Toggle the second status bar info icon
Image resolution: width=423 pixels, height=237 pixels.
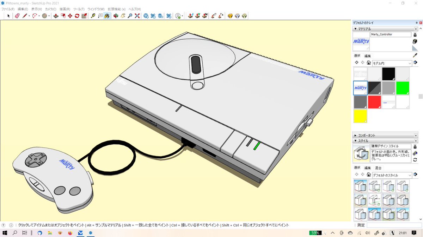11,225
